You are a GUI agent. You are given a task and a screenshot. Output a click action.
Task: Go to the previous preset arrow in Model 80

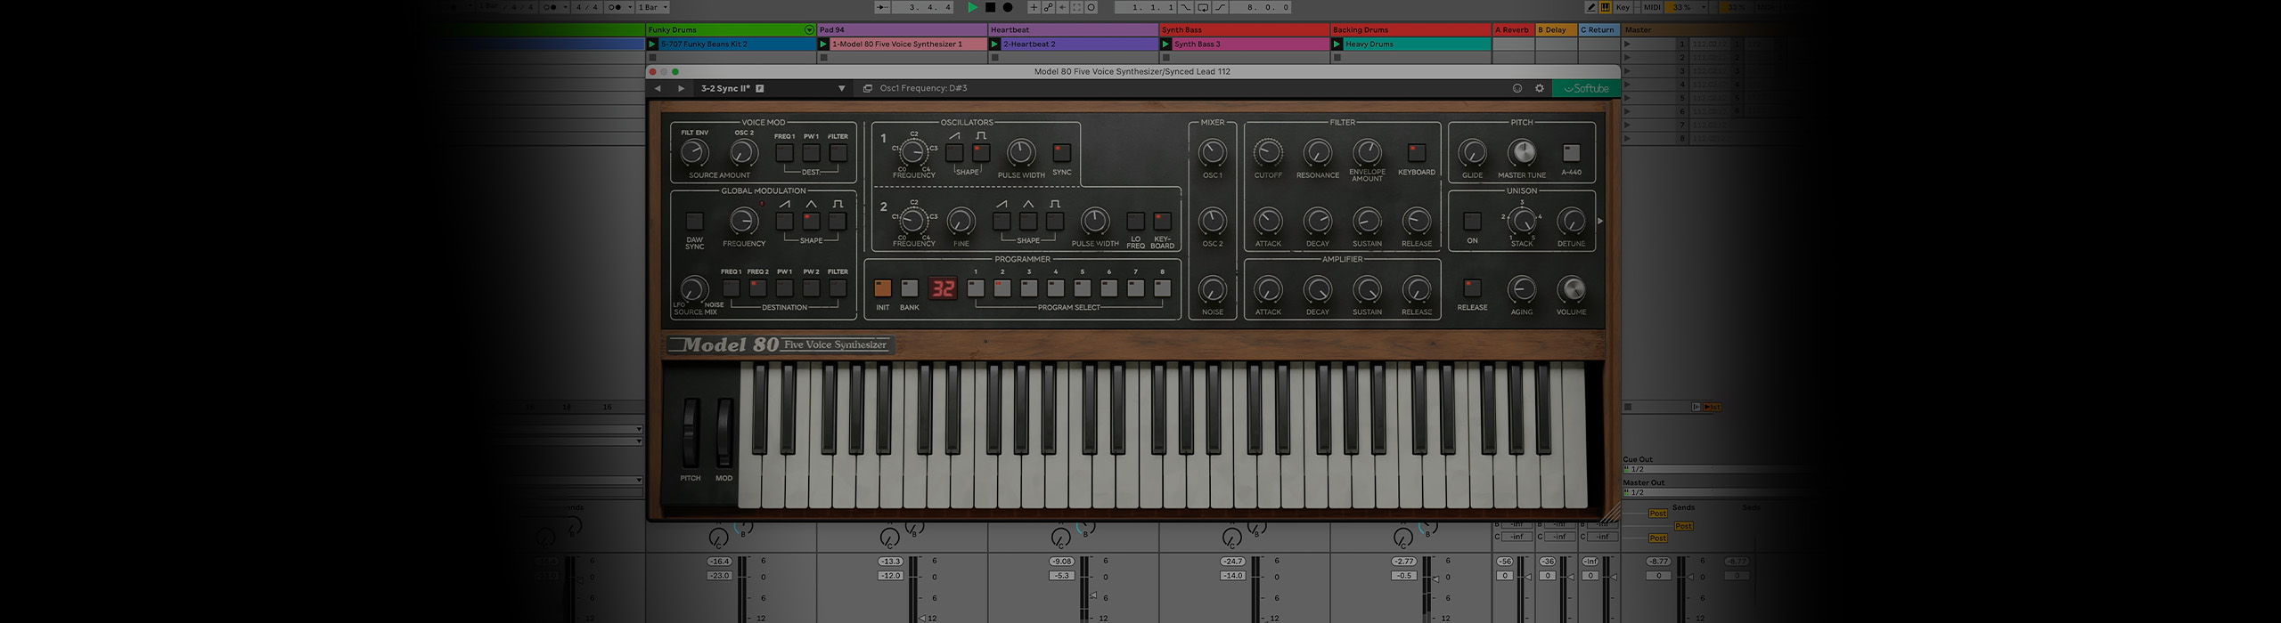pos(658,89)
